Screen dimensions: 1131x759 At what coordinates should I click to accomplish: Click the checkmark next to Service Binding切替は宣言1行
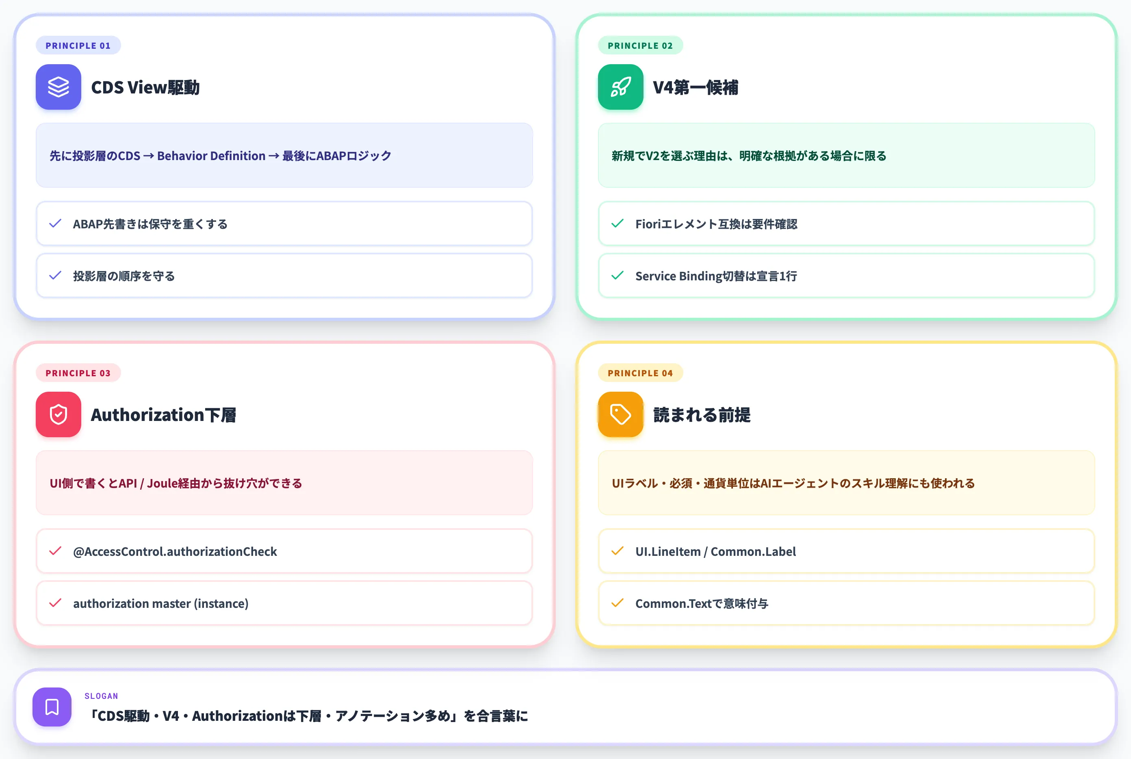pos(617,275)
